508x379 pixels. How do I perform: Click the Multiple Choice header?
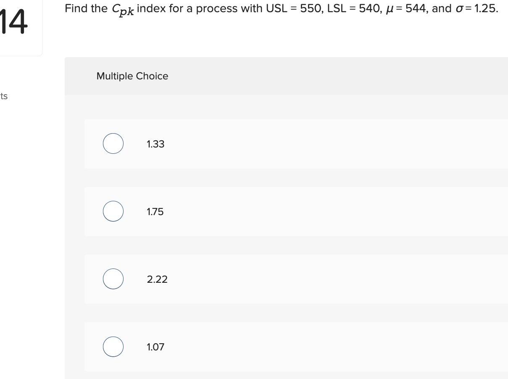coord(132,76)
